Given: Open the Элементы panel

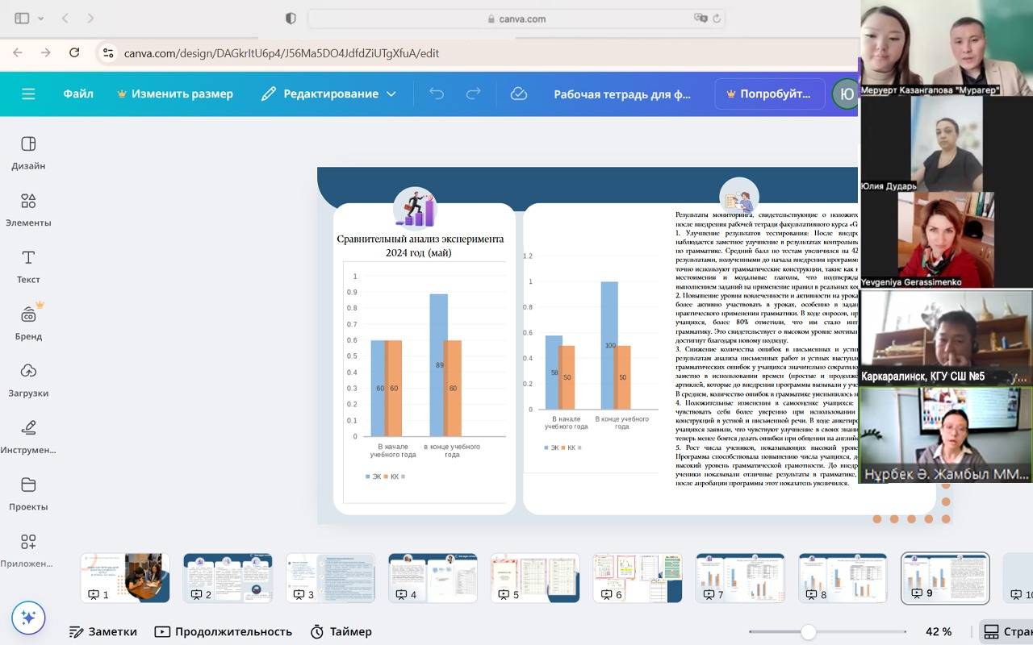Looking at the screenshot, I should [28, 210].
